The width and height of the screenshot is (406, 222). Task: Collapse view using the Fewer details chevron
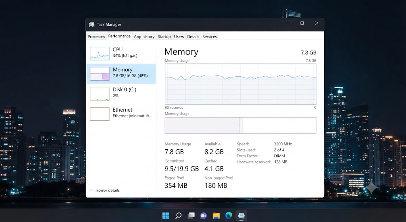(x=91, y=190)
